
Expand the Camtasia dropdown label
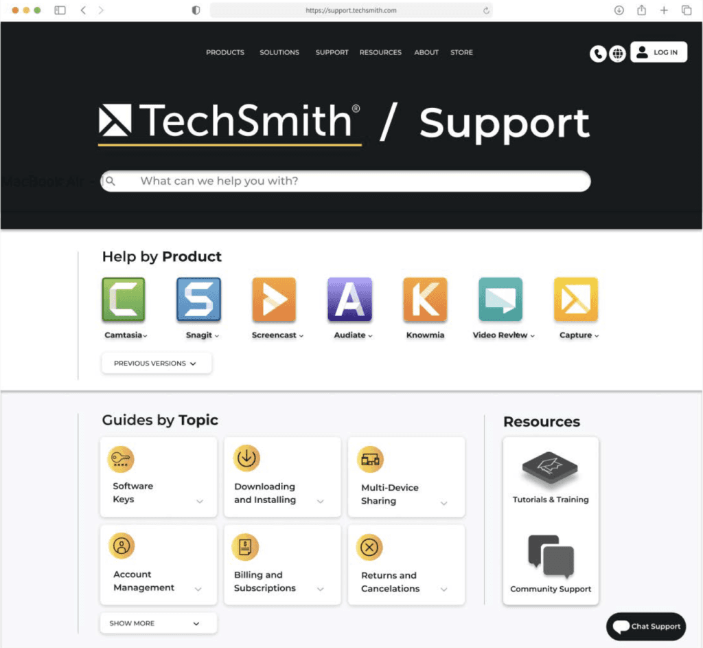pyautogui.click(x=126, y=335)
